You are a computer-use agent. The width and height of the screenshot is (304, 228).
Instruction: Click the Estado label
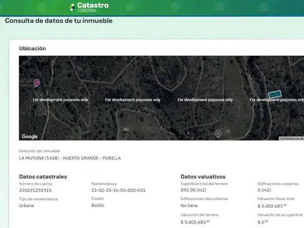(98, 198)
